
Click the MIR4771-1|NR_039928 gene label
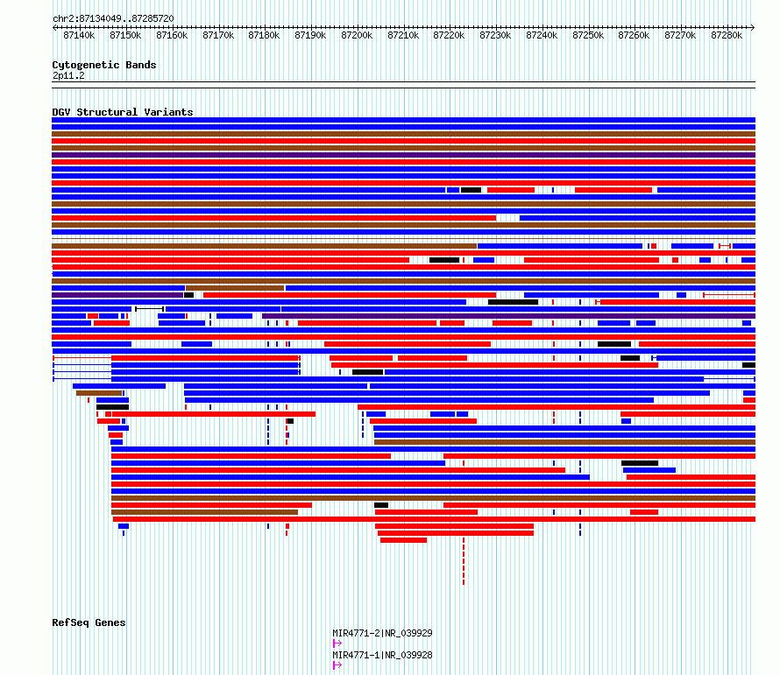point(382,655)
